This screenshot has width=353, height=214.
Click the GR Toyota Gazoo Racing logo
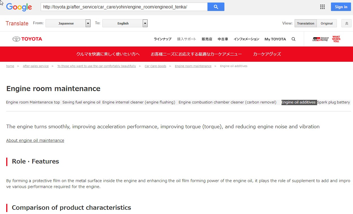(321, 39)
